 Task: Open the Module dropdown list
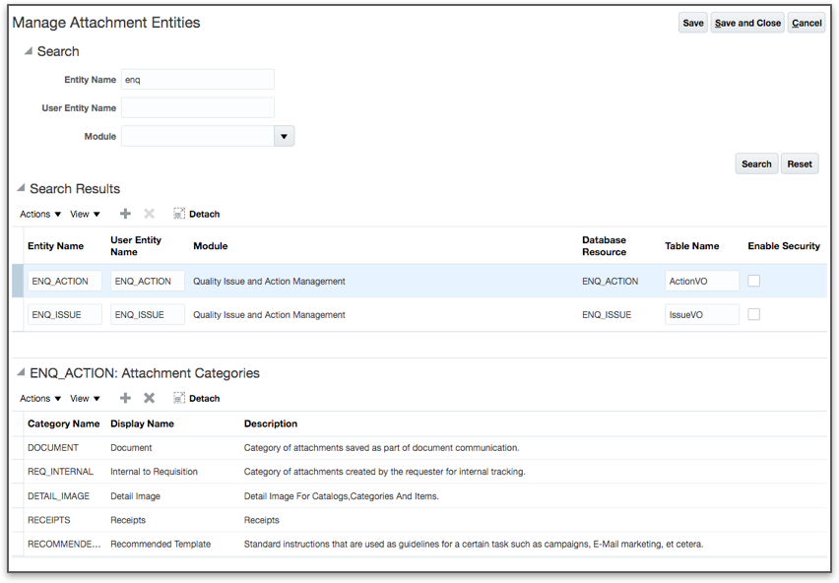pos(284,136)
